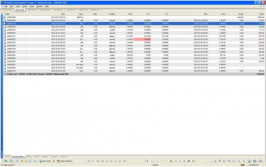
Task: Select the Cursor arrow tool
Action: point(147,161)
